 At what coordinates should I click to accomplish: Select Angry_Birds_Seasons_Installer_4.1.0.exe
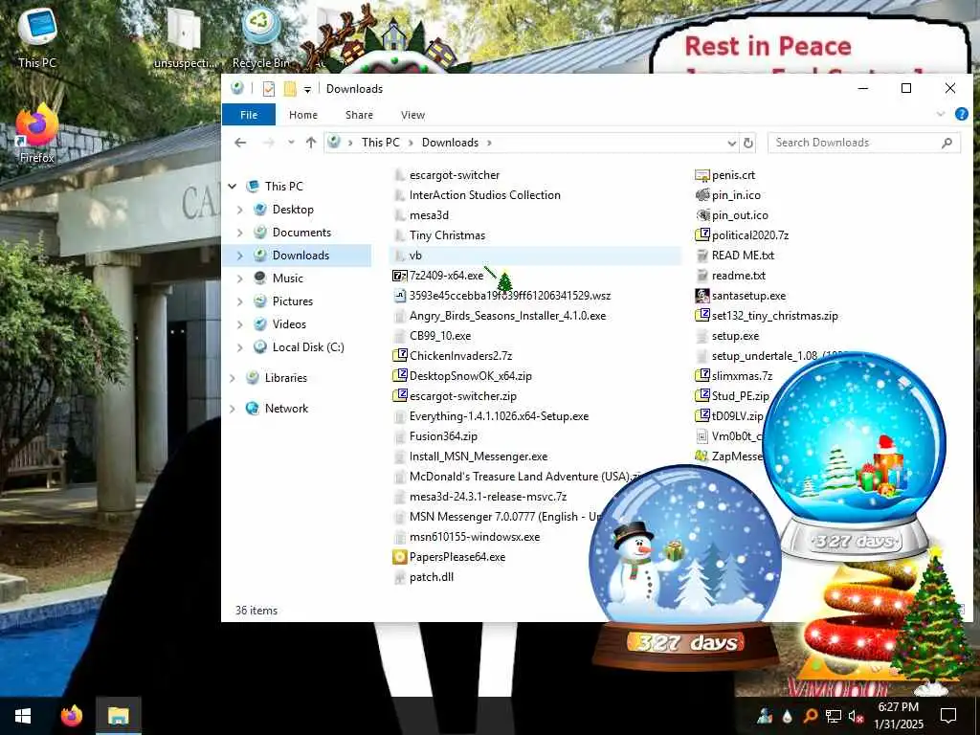coord(507,316)
